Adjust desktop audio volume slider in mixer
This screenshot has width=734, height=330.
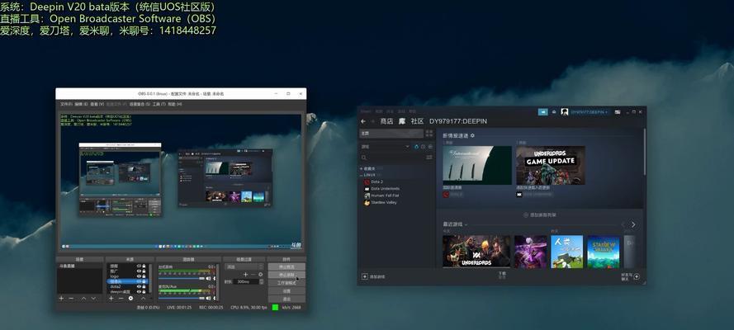click(x=181, y=279)
